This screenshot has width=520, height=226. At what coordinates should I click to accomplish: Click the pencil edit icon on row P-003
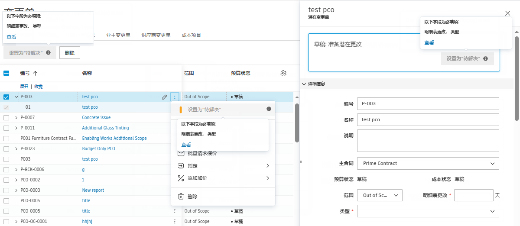[x=164, y=97]
